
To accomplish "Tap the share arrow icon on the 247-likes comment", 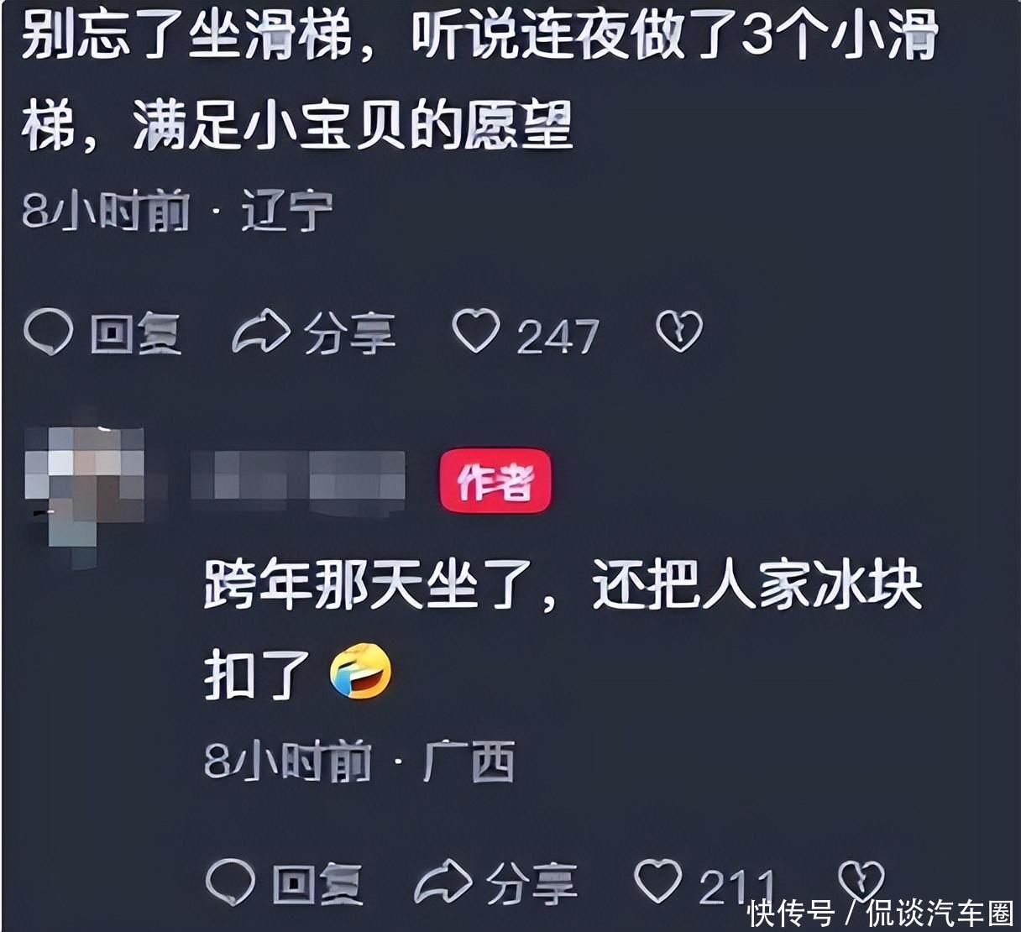I will tap(260, 332).
